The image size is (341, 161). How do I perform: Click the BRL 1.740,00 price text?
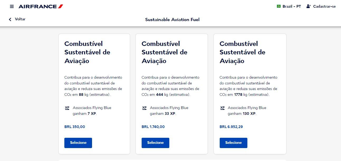[x=153, y=127]
